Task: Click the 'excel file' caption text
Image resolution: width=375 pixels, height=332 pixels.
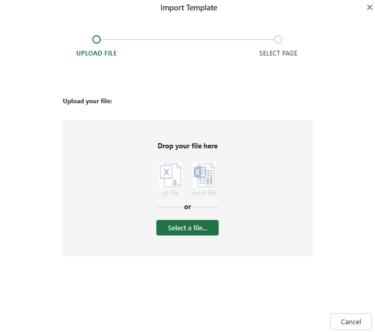Action: pyautogui.click(x=204, y=193)
